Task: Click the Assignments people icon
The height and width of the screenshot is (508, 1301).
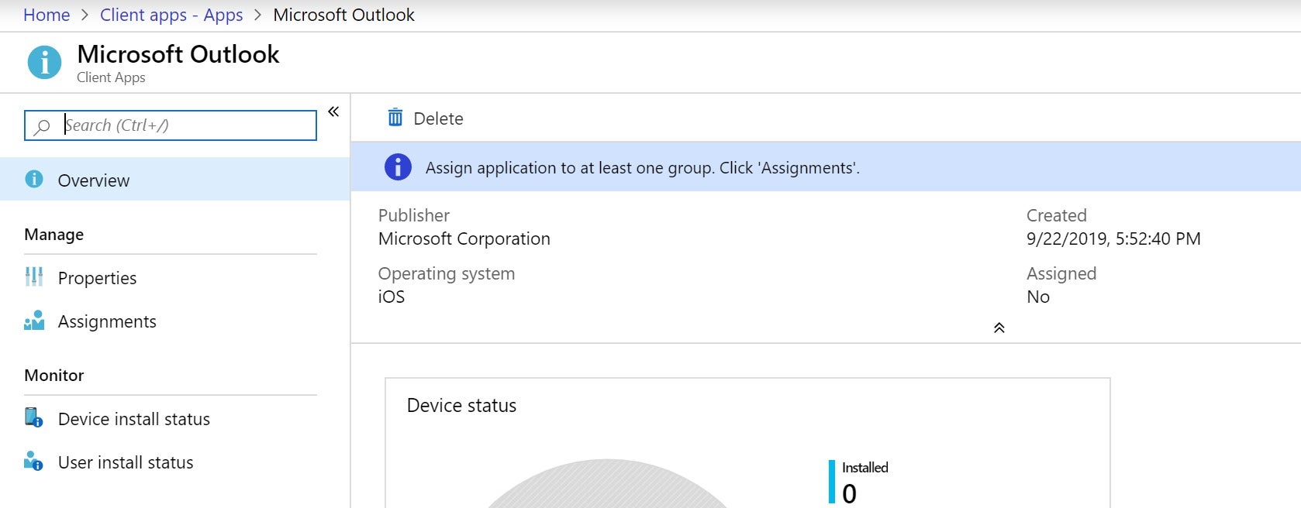Action: (34, 321)
